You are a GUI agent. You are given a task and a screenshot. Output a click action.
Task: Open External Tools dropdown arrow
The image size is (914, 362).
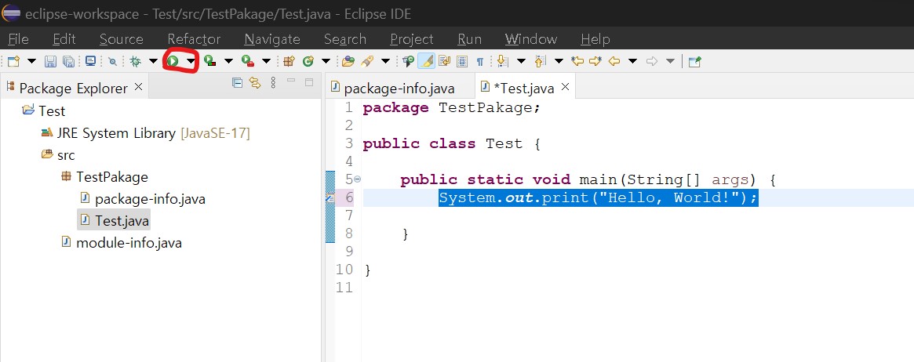[267, 61]
